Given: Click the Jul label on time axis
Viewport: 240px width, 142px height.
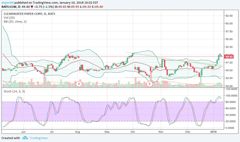Looking at the screenshot, I should pos(52,132).
